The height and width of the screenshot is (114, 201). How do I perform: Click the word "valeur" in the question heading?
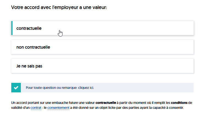point(100,7)
